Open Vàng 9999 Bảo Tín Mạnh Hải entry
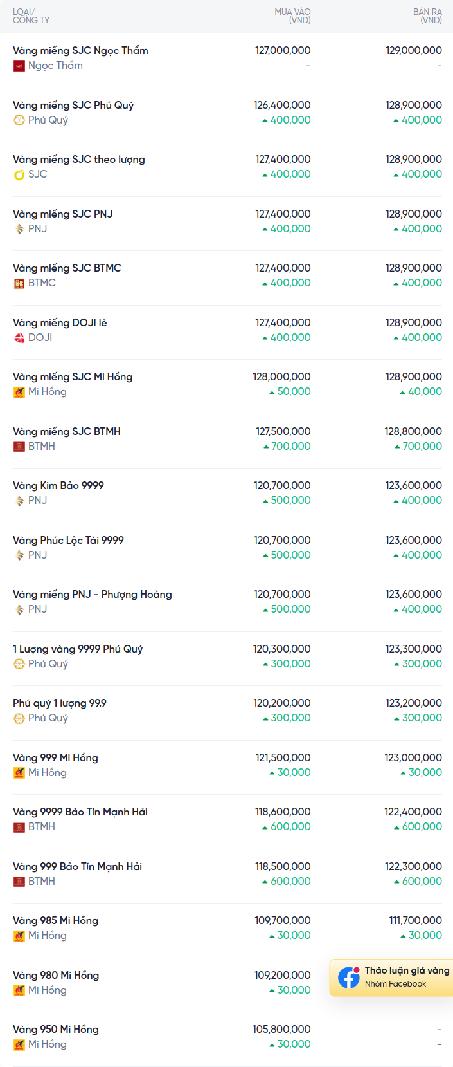 [x=80, y=812]
